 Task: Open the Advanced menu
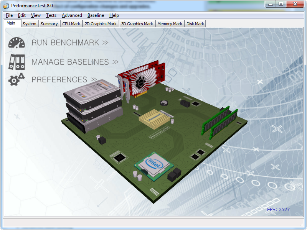pyautogui.click(x=72, y=15)
